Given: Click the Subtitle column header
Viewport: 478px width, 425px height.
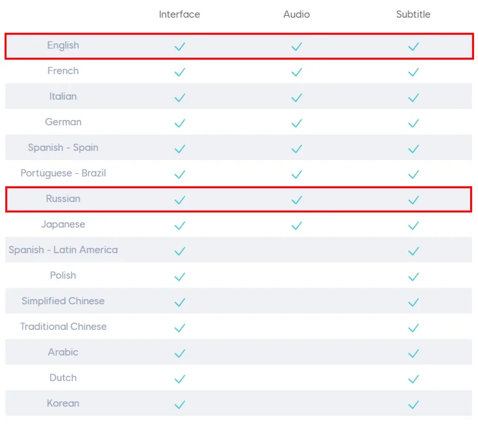Looking at the screenshot, I should tap(414, 14).
